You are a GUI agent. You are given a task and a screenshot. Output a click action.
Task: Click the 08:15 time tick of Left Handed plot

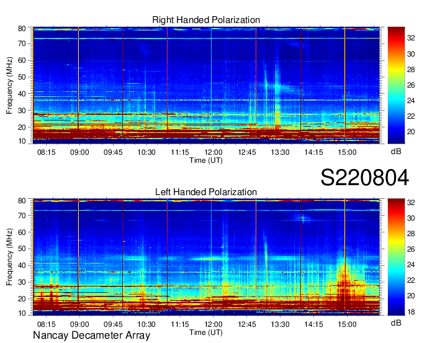point(47,324)
